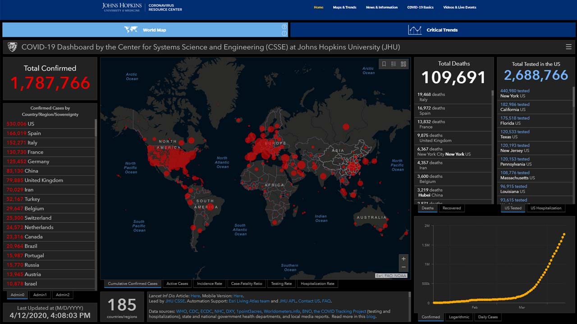Click the Contact US link
Image resolution: width=577 pixels, height=324 pixels.
(309, 301)
